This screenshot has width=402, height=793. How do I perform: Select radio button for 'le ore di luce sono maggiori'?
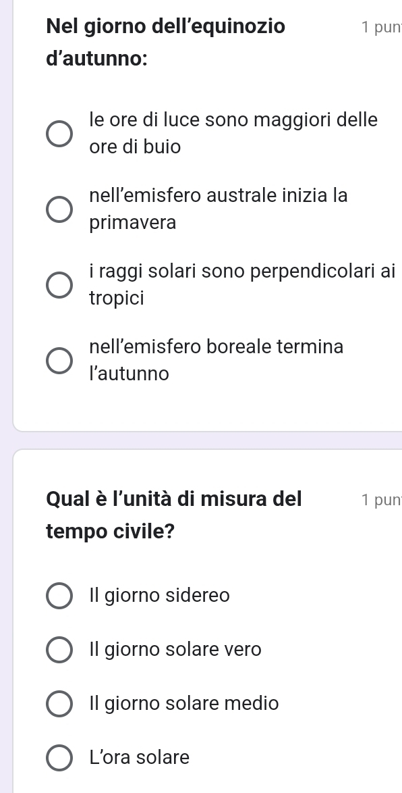59,134
